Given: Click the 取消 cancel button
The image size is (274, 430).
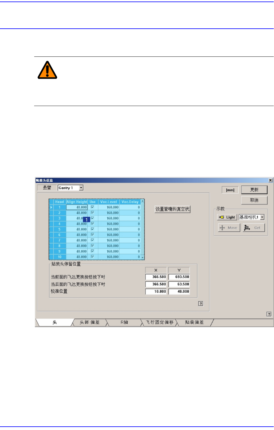Looking at the screenshot, I should click(254, 200).
